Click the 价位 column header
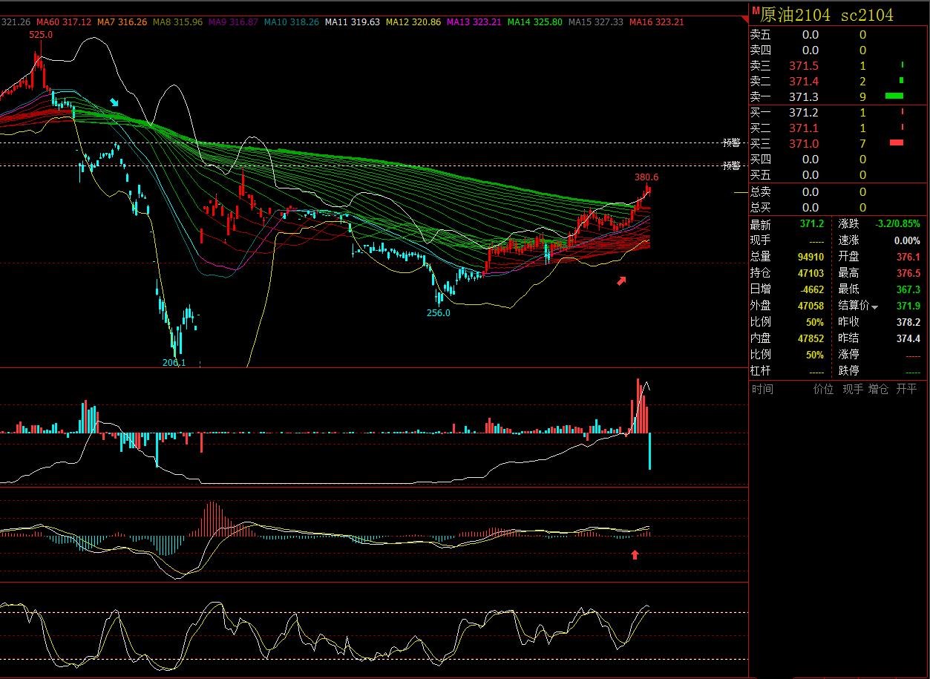Image resolution: width=930 pixels, height=679 pixels. tap(823, 389)
